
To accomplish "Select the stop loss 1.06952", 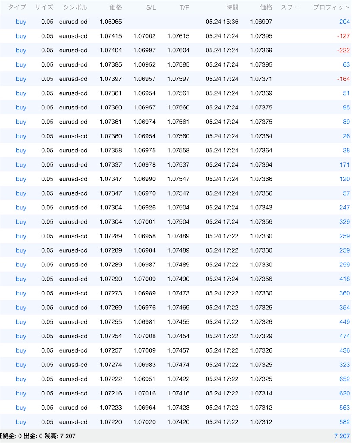I will tap(144, 65).
